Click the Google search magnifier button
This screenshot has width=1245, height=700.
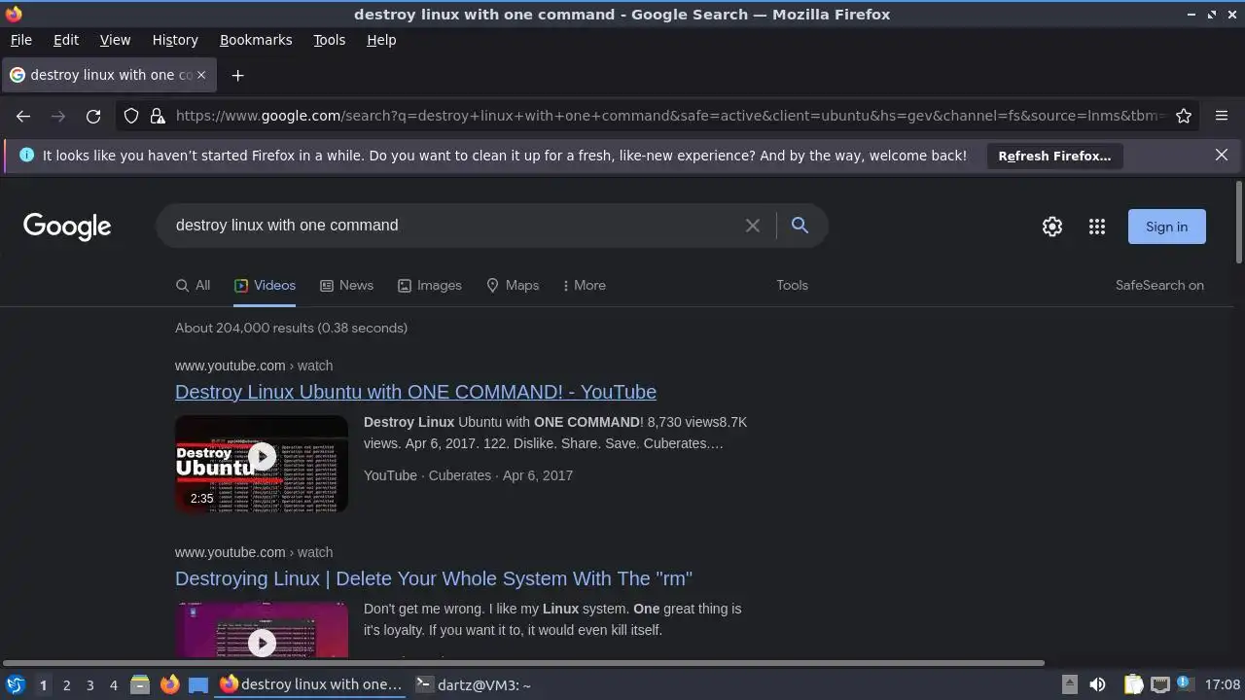[x=800, y=226]
